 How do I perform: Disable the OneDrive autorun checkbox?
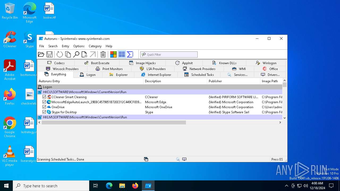click(44, 107)
